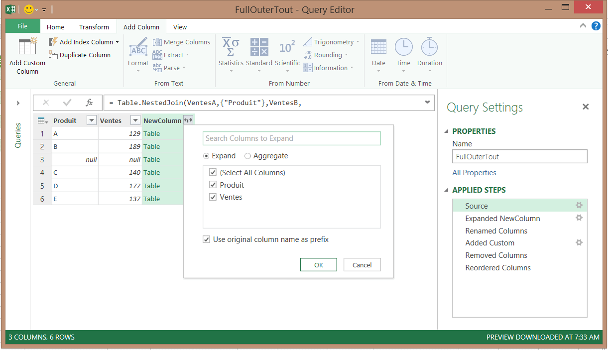Select the Aggregate radio button

point(247,156)
